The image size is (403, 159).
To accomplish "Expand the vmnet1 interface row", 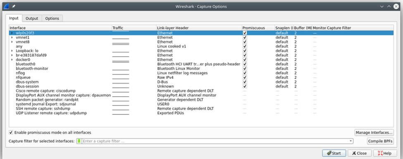I will tap(12, 38).
